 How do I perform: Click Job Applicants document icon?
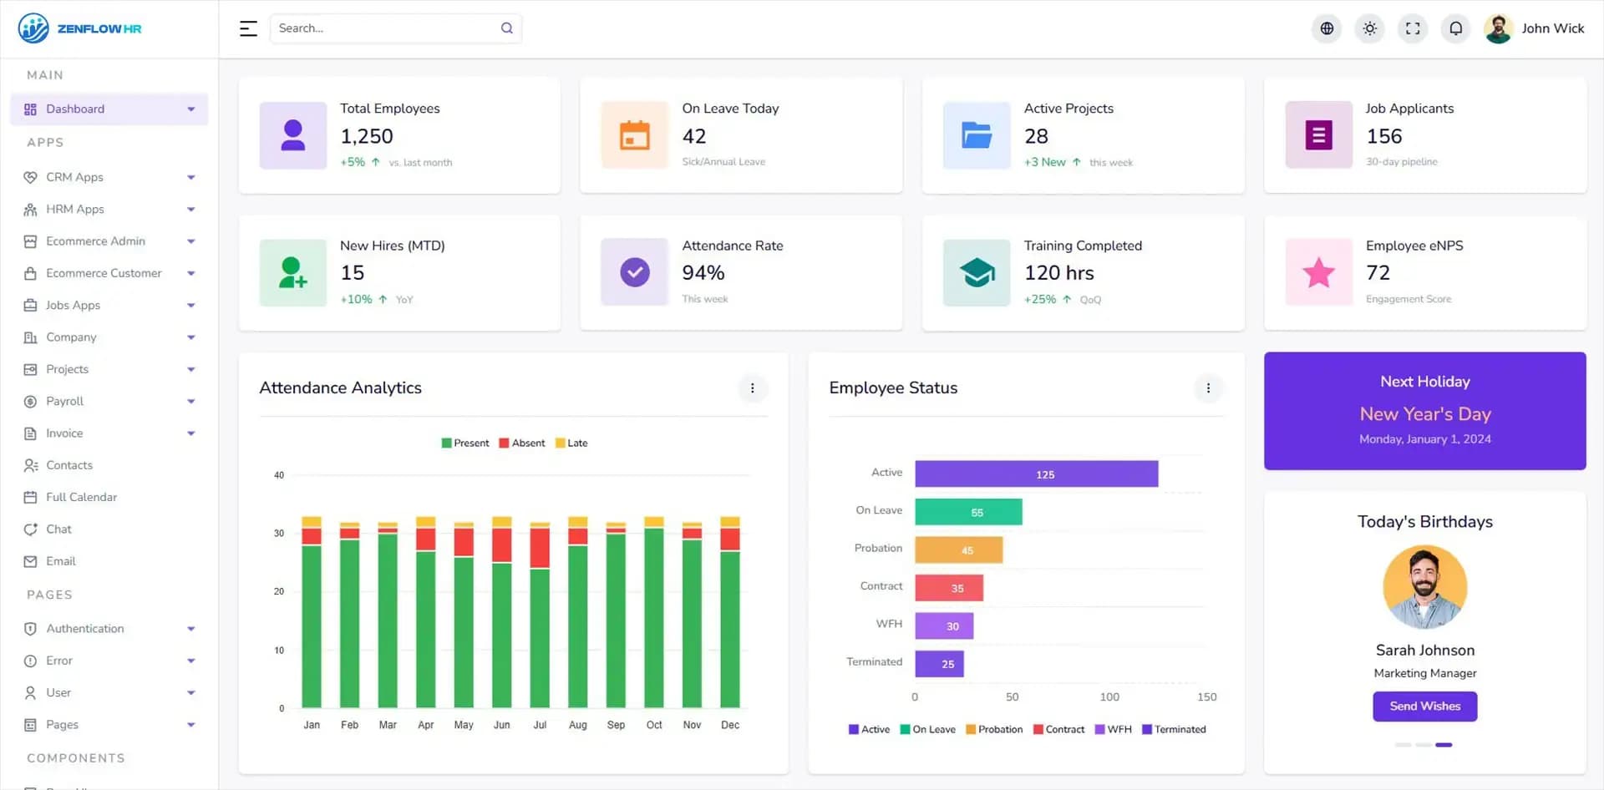coord(1319,135)
